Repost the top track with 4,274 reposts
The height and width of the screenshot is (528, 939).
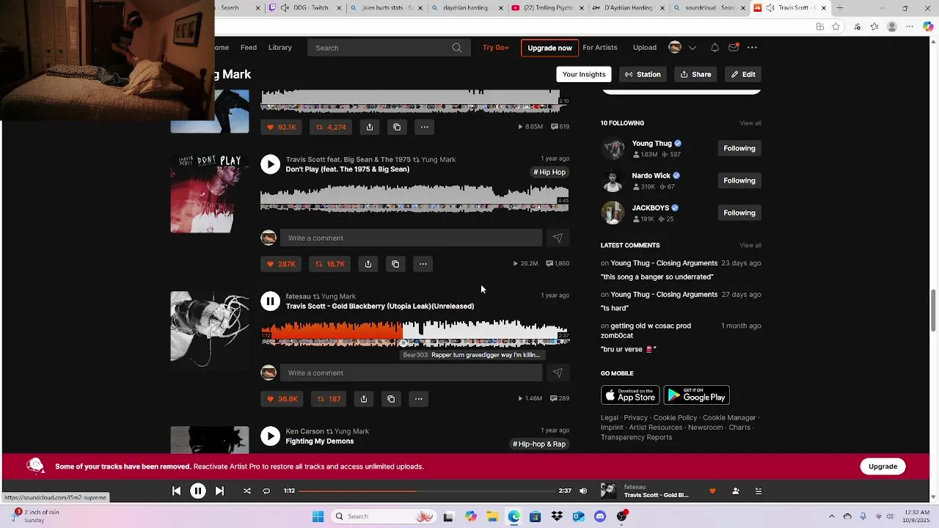point(330,127)
